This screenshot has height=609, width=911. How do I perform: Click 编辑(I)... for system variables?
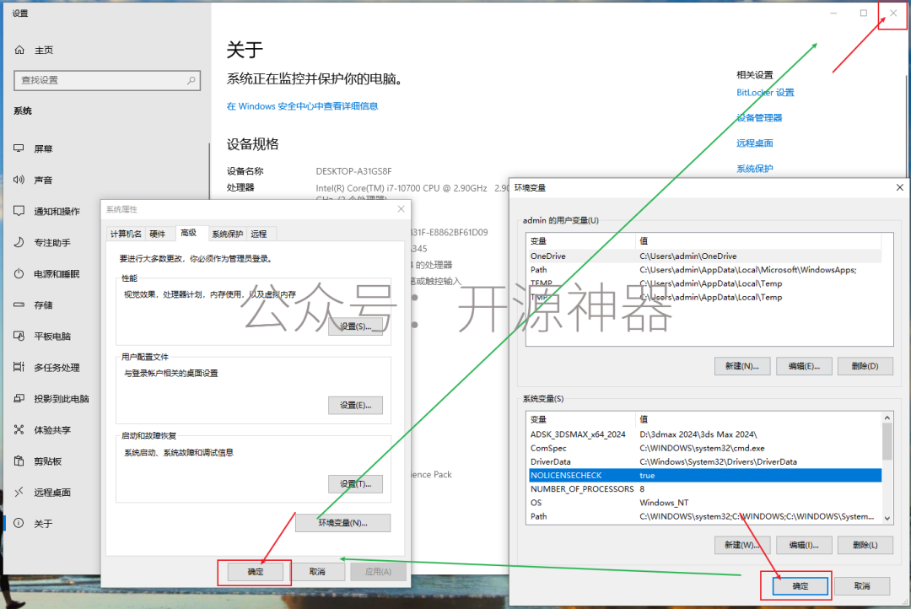(x=804, y=545)
